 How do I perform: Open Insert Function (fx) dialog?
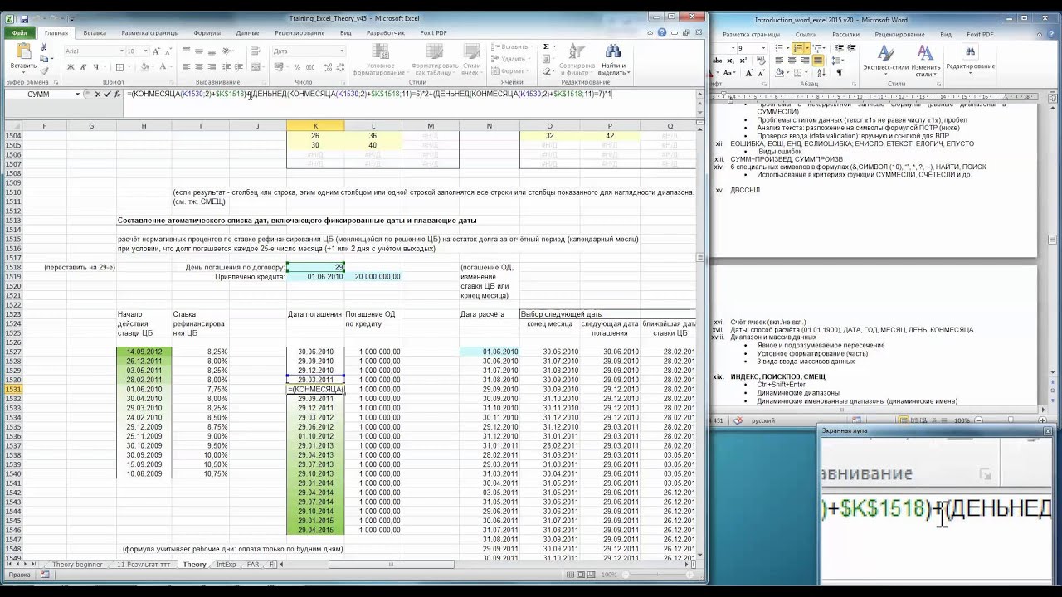119,94
